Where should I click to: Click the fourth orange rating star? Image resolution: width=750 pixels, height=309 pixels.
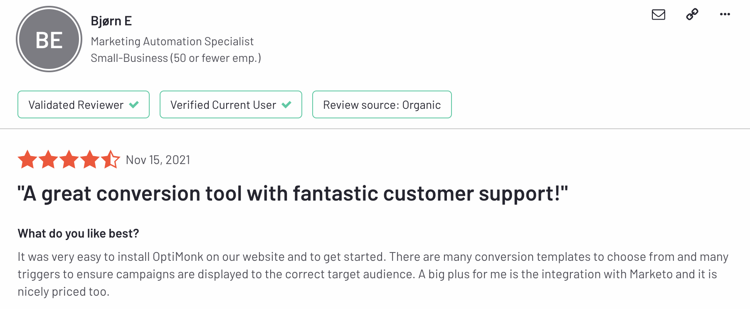90,159
